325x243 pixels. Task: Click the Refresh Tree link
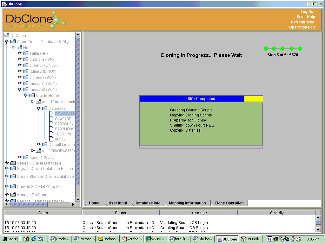coord(302,22)
